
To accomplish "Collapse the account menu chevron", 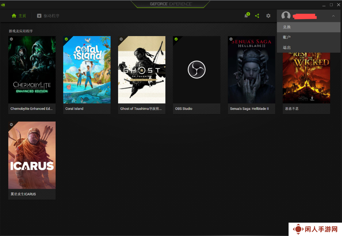I will [333, 16].
